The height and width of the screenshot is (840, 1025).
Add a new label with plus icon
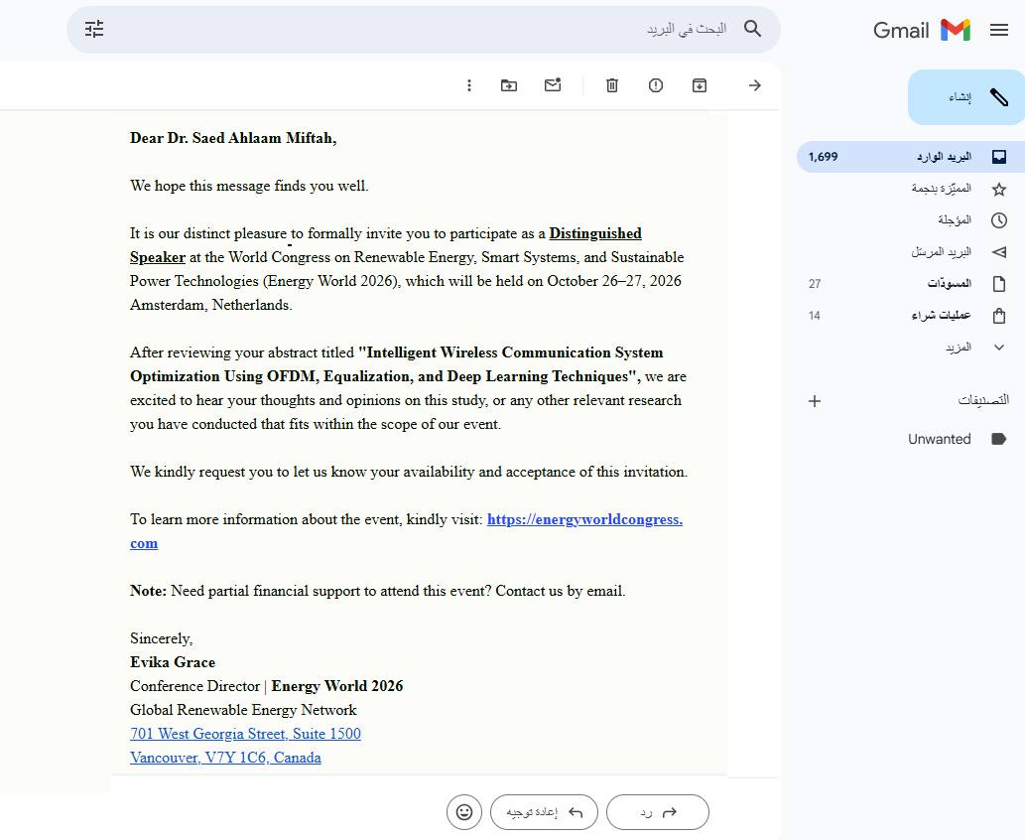coord(815,401)
